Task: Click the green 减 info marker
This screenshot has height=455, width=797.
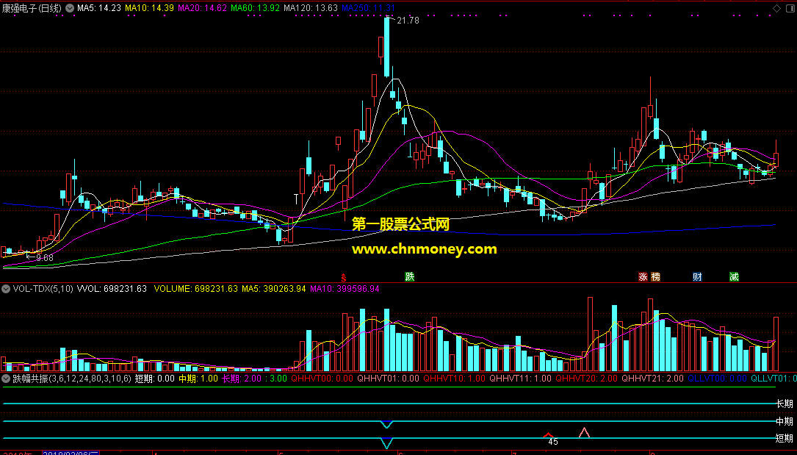Action: 734,276
